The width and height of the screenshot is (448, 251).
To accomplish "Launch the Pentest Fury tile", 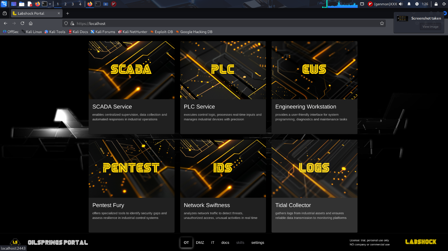I will pos(131,186).
